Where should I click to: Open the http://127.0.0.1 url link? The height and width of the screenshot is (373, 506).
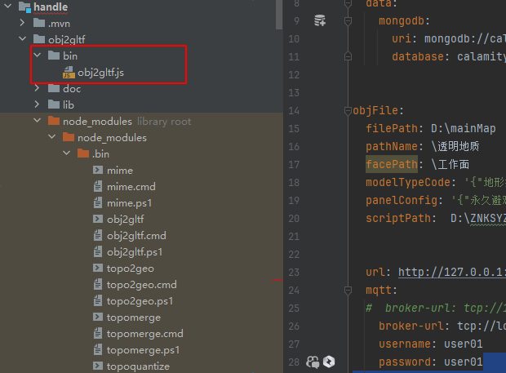coord(452,272)
